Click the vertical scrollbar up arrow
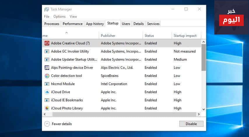This screenshot has width=249, height=137. click(204, 42)
